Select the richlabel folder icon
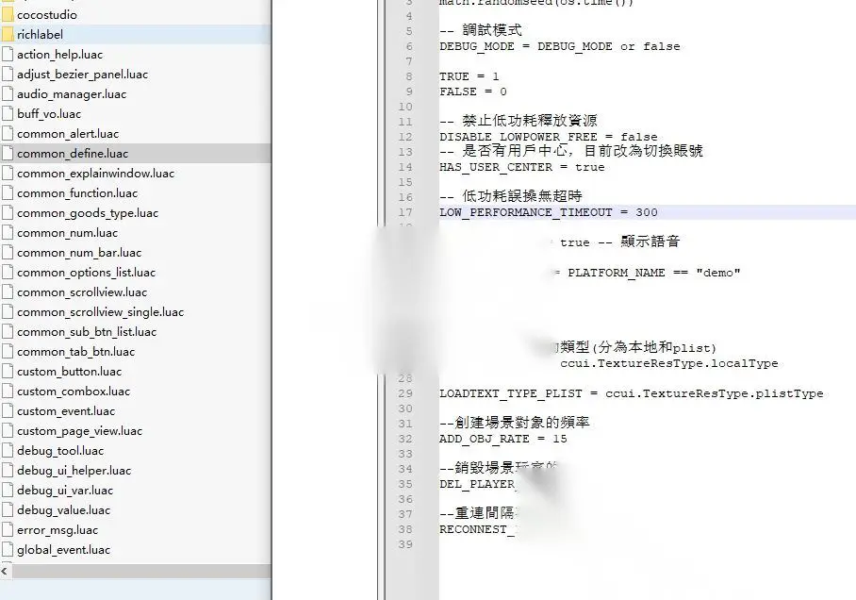The image size is (856, 600). click(x=8, y=34)
